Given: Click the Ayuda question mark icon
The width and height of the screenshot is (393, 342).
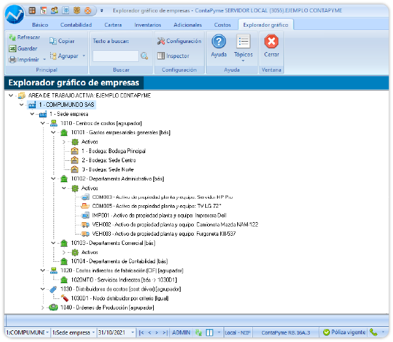Looking at the screenshot, I should 219,41.
